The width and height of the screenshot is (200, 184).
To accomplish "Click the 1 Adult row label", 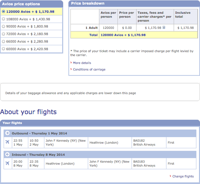I will click(85, 28).
